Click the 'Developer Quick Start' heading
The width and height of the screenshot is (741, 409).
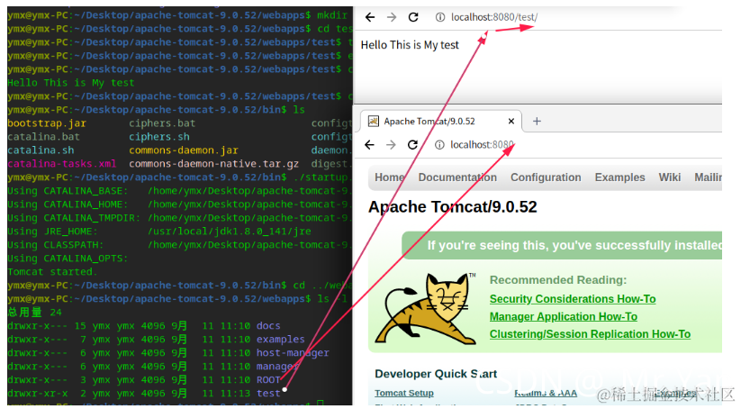tap(436, 374)
